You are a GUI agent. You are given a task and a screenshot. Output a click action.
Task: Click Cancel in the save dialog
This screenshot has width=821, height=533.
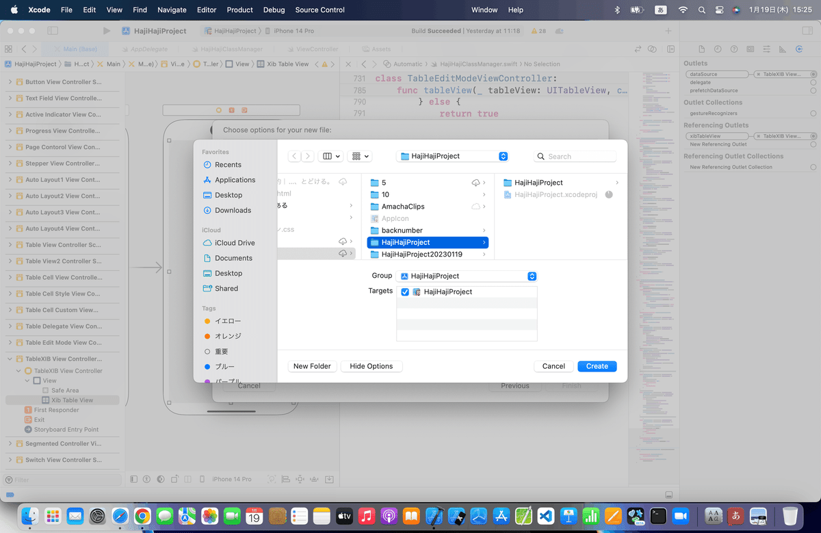(x=553, y=366)
